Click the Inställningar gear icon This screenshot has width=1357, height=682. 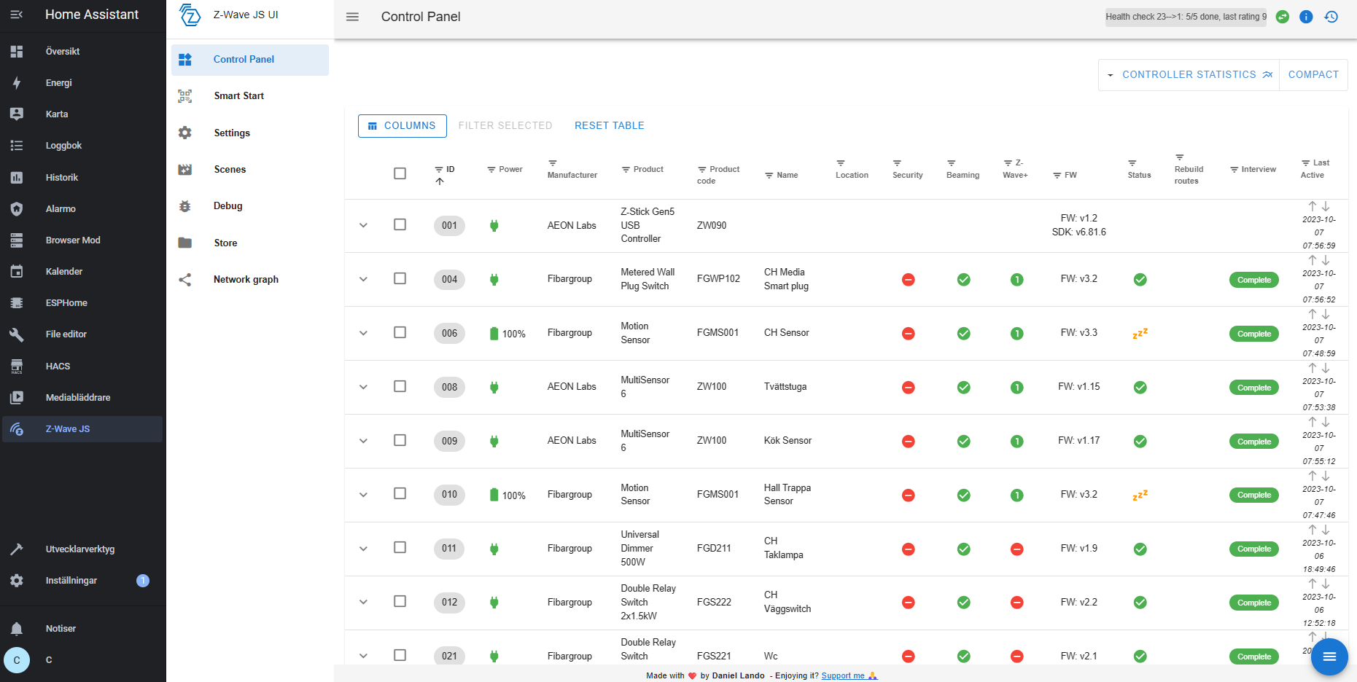pyautogui.click(x=17, y=581)
